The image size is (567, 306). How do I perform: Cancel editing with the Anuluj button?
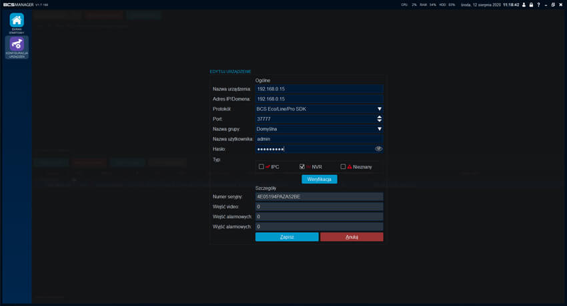(352, 237)
